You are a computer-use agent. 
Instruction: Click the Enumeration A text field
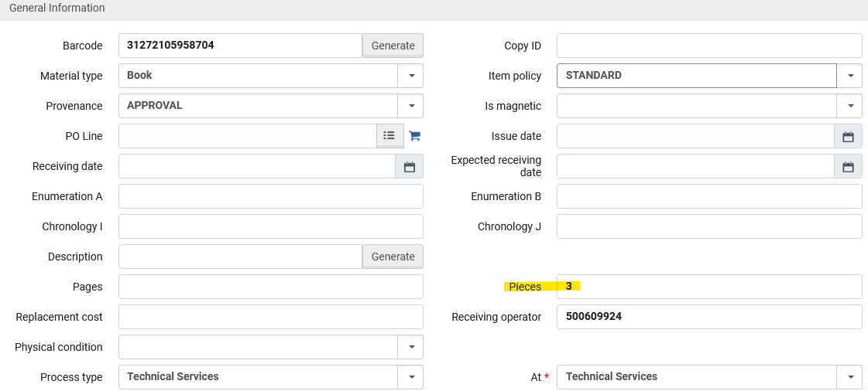270,196
